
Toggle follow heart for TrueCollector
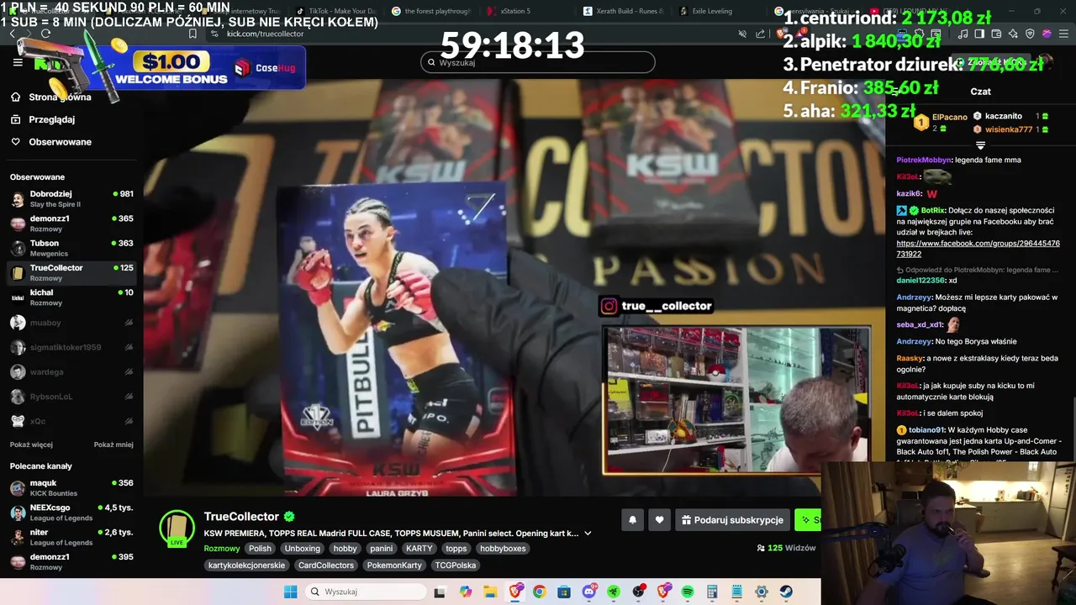click(659, 520)
